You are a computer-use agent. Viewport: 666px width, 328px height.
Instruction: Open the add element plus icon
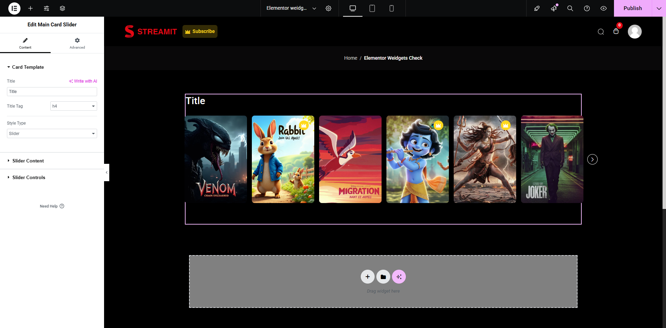[31, 8]
